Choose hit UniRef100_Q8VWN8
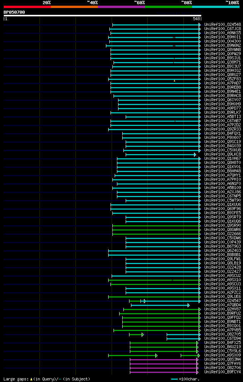Viewport: 243px width, 382px height. (x=222, y=49)
